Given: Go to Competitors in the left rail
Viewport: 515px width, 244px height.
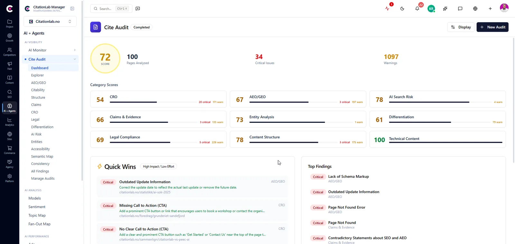Looking at the screenshot, I should click(10, 52).
